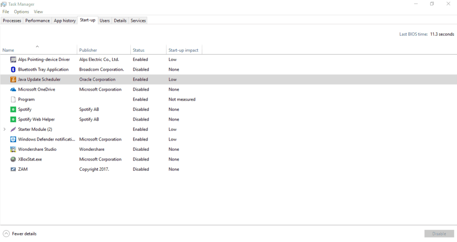Viewport: 457px width, 242px height.
Task: Click the Wondershare publisher cell
Action: [x=92, y=149]
